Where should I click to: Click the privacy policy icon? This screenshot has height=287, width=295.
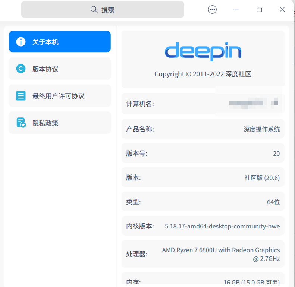21,123
